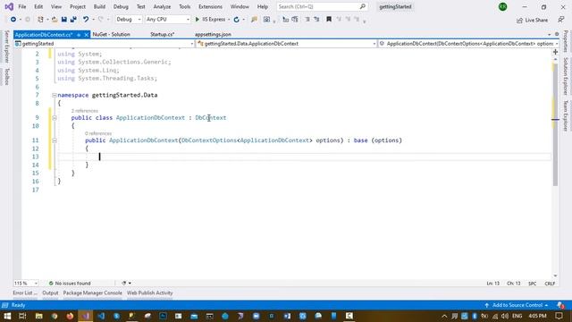Click the browser refresh icon in toolbar
Screen dimensions: 572x322
(236, 20)
